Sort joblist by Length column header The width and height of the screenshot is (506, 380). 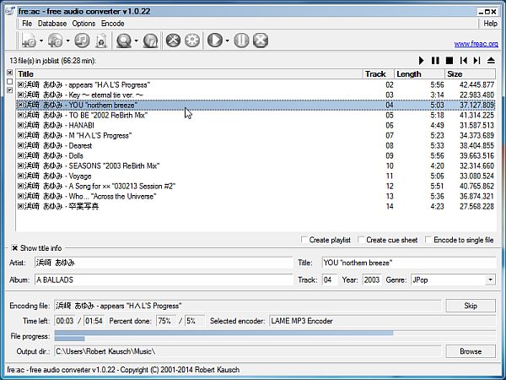coord(419,74)
